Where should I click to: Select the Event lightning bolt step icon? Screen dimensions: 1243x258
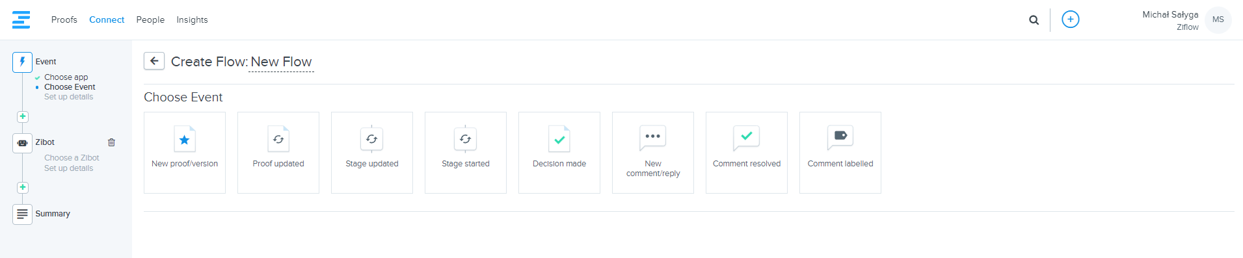pyautogui.click(x=22, y=62)
